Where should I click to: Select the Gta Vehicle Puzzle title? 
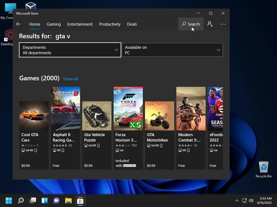(x=94, y=137)
